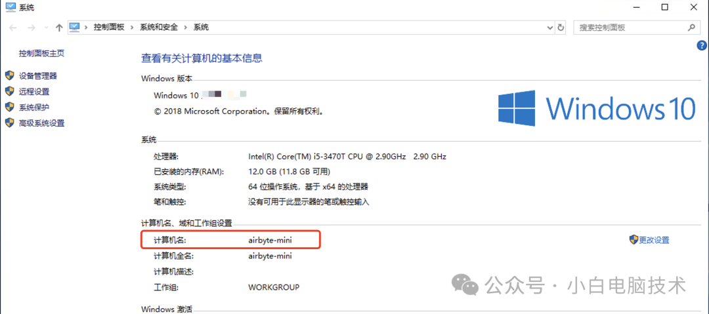
Task: Click the WORKGROUP value
Action: pos(274,287)
